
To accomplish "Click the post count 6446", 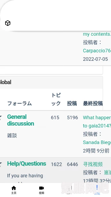I will point(72,164).
